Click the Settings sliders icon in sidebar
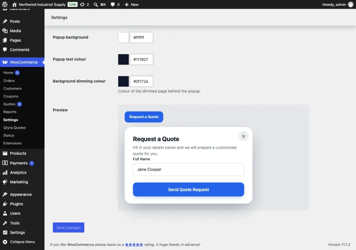356x250 pixels. point(5,233)
